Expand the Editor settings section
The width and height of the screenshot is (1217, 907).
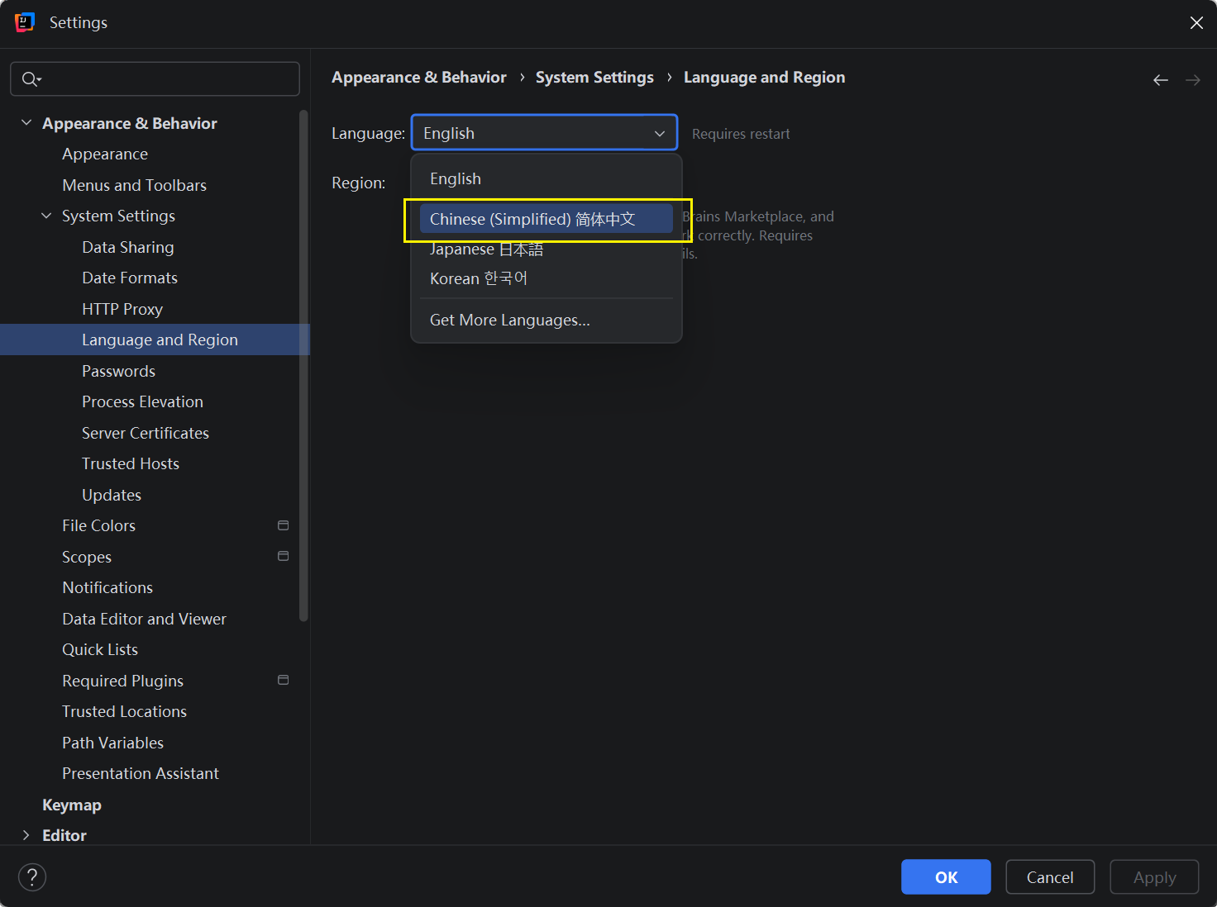pos(26,835)
